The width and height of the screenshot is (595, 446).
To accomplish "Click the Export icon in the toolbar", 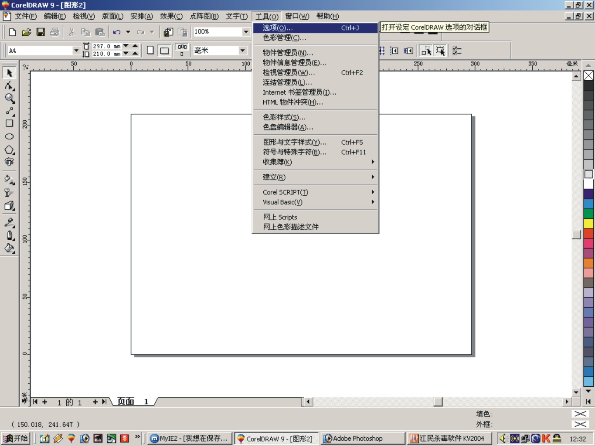I will 183,32.
